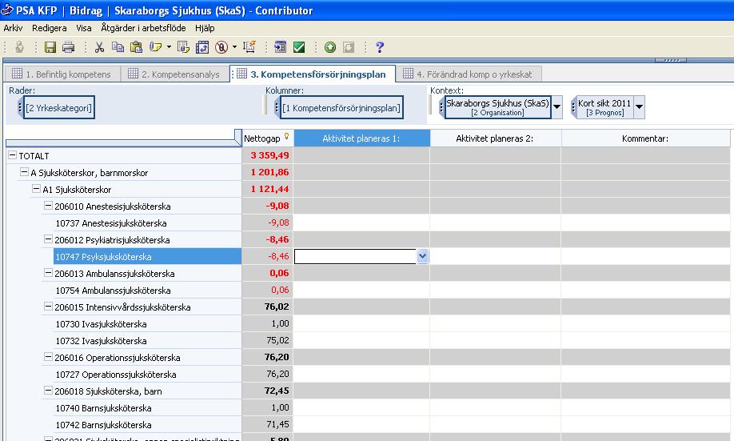Click the document with paperclip attachment icon
The height and width of the screenshot is (441, 734).
(x=183, y=47)
